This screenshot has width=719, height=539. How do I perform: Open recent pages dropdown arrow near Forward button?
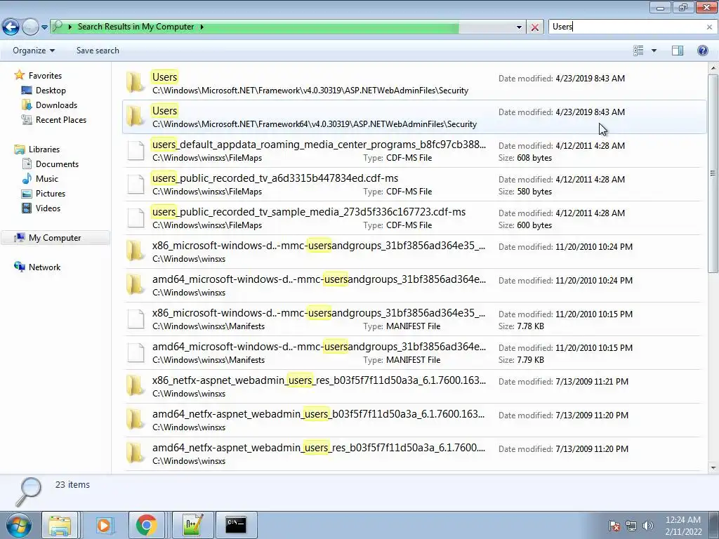click(44, 27)
